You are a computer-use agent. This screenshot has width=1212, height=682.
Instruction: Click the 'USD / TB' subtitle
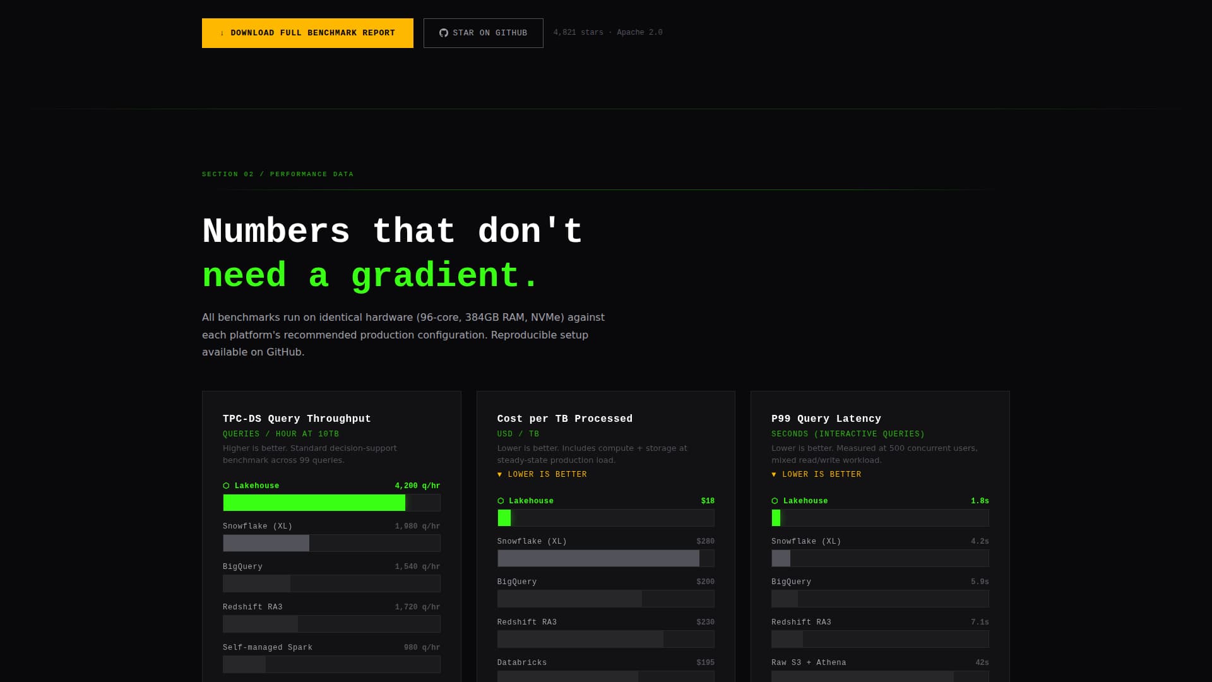(x=518, y=434)
